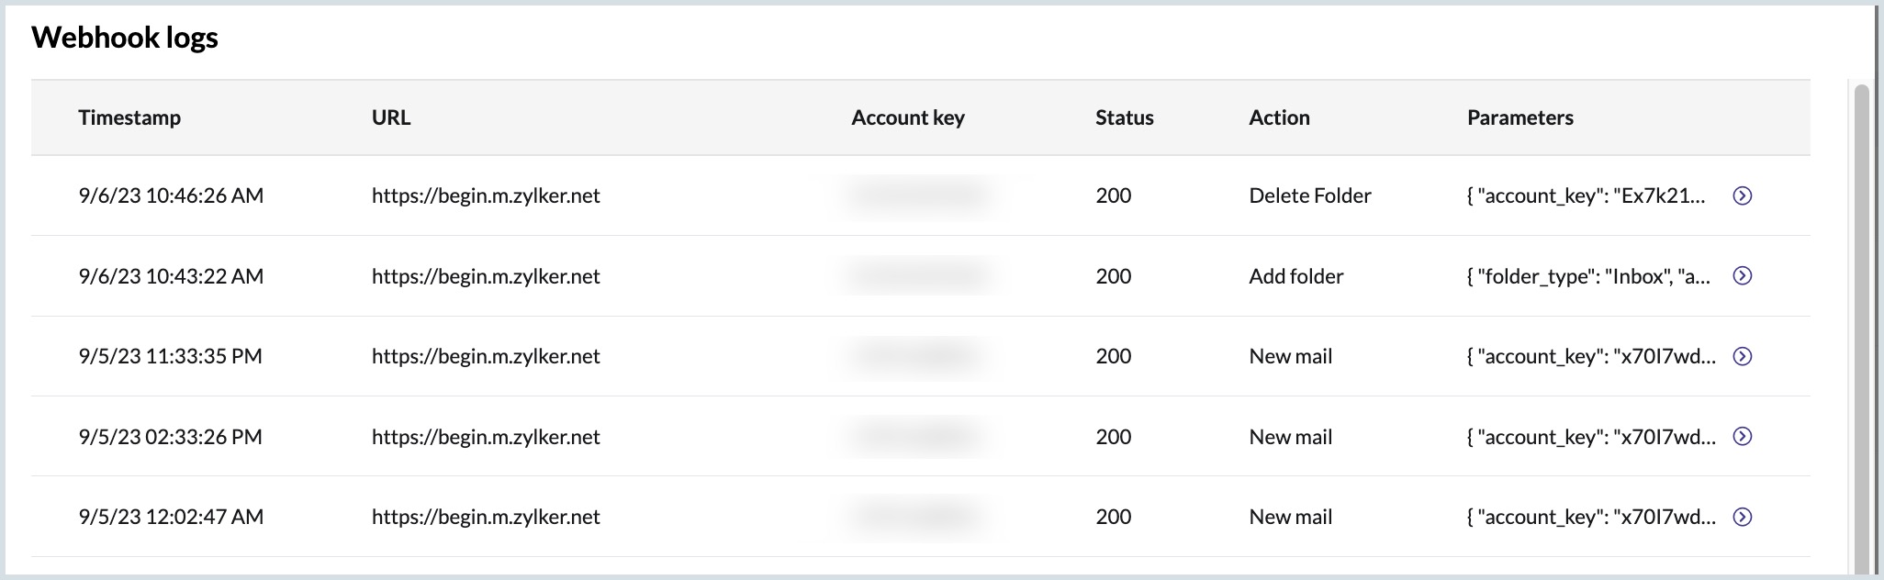Click the URL column header
The image size is (1884, 580).
point(391,117)
